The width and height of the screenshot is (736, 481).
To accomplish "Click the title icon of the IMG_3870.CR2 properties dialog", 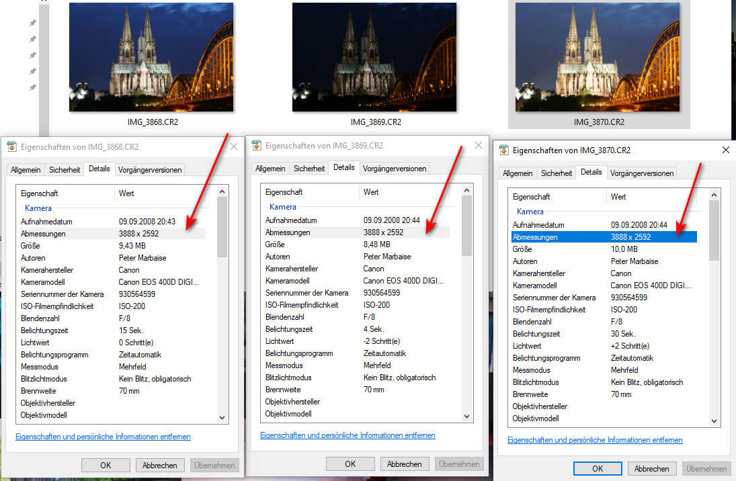I will 503,150.
